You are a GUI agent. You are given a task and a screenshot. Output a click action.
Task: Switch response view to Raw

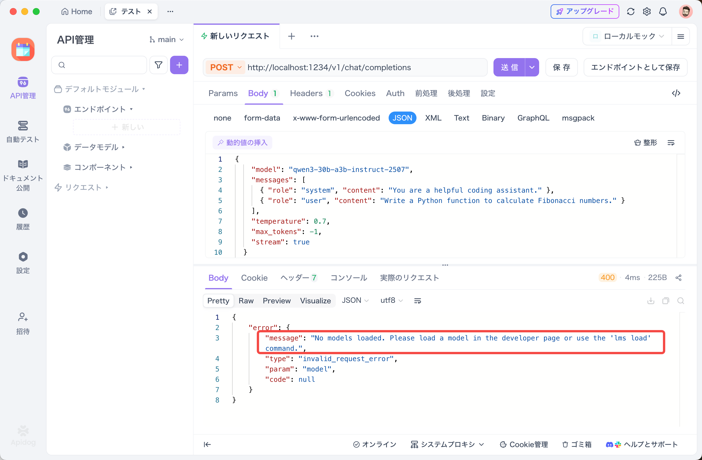246,300
